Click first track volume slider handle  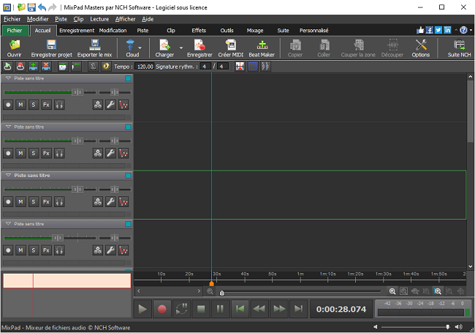77,92
